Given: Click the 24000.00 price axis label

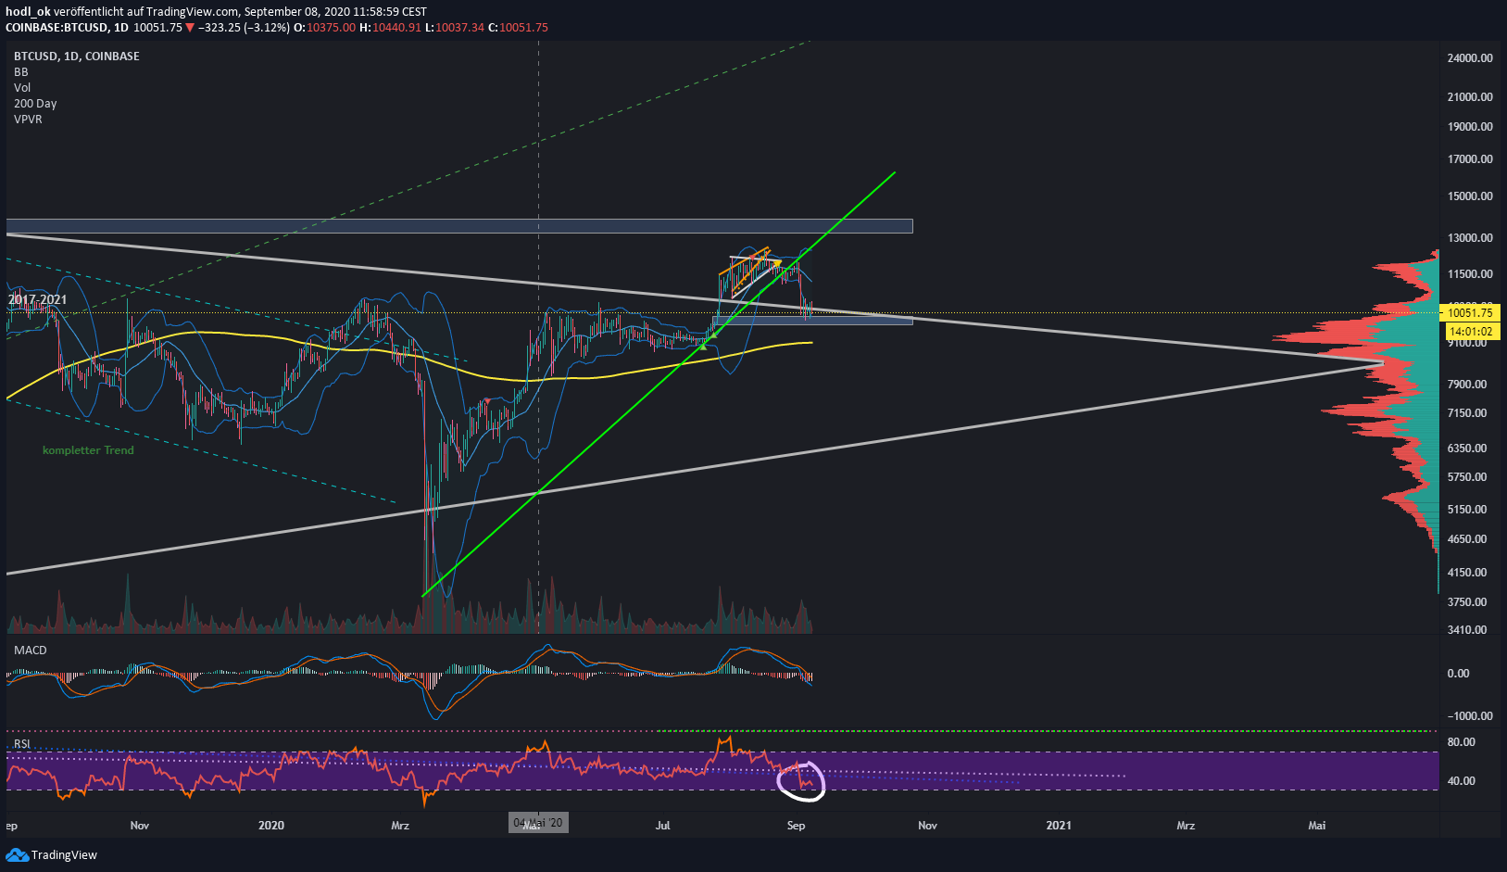Looking at the screenshot, I should coord(1470,58).
